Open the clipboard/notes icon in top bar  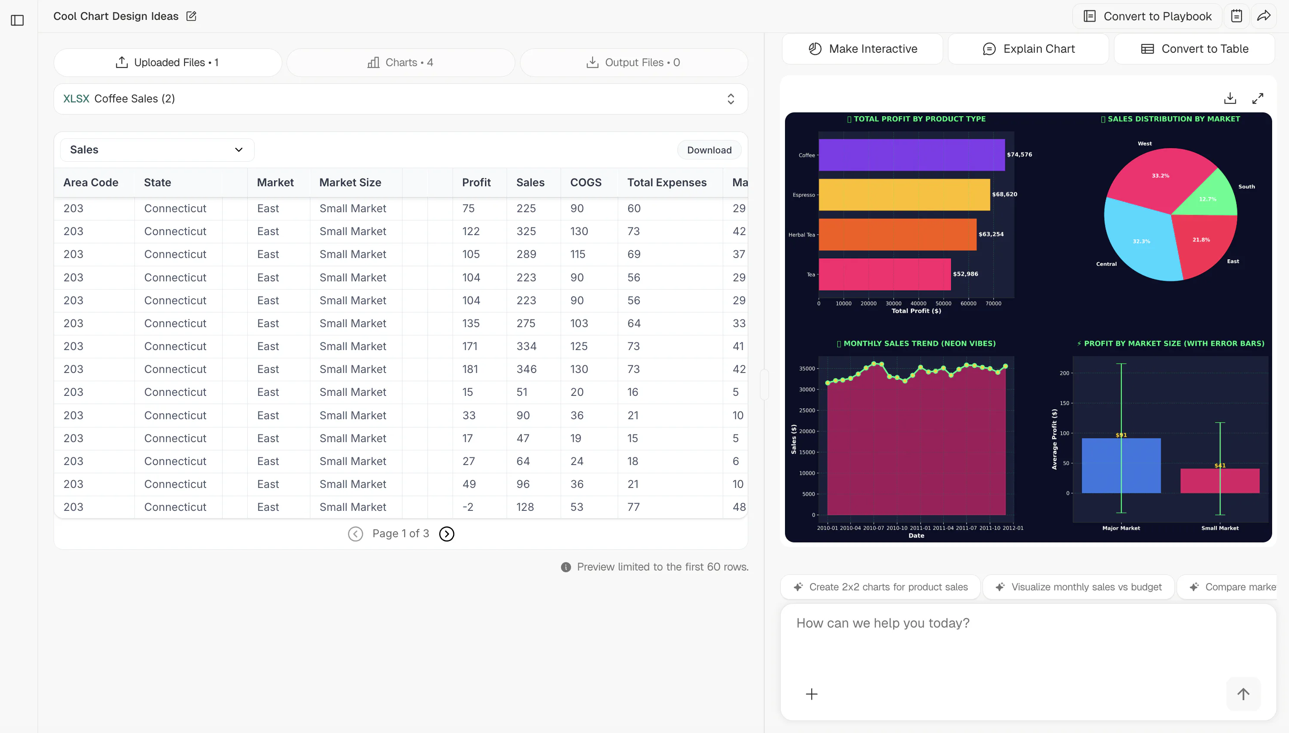(1237, 16)
